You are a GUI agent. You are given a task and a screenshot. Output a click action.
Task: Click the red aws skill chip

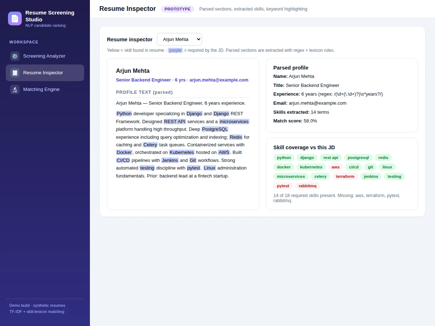coord(336,167)
